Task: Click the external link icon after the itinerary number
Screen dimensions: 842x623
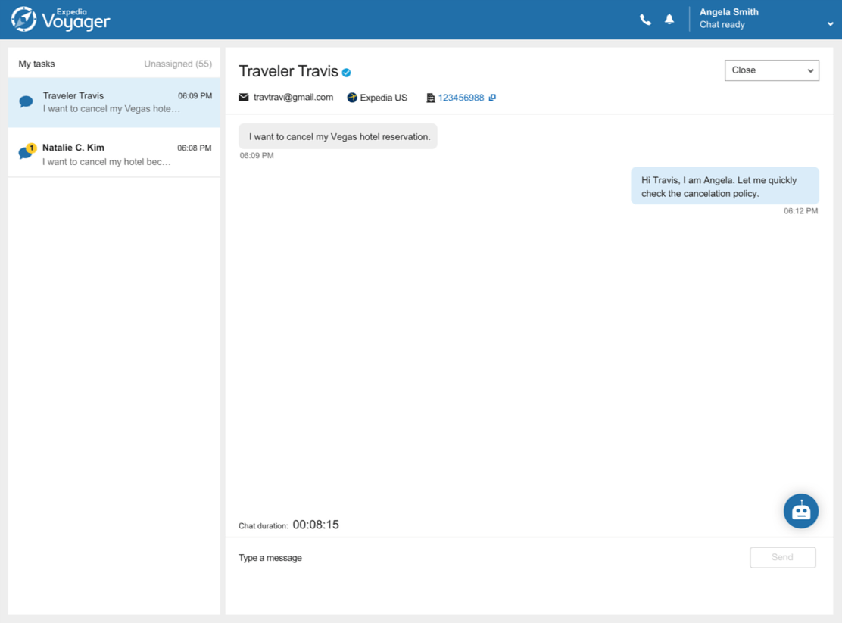Action: [493, 97]
